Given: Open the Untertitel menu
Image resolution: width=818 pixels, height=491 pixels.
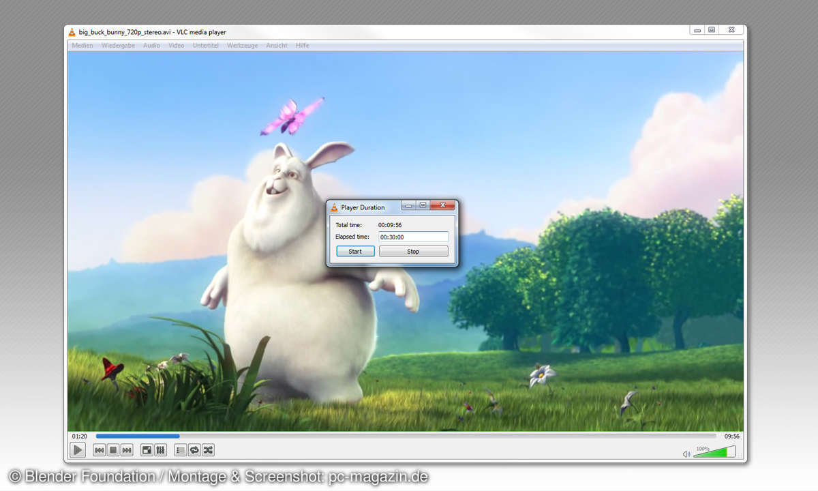Looking at the screenshot, I should tap(206, 46).
